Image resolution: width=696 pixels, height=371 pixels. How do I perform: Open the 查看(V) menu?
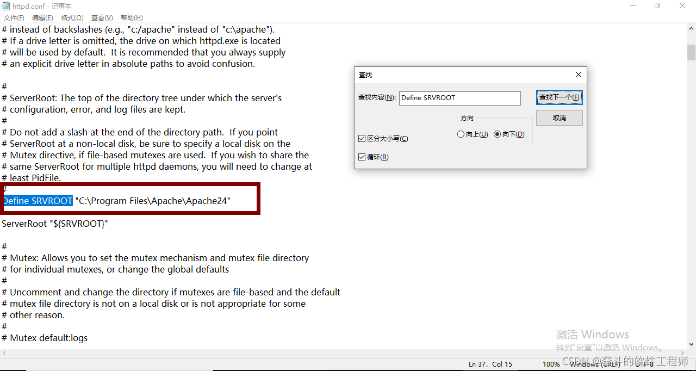[x=102, y=18]
